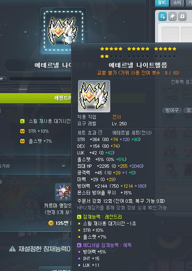Click the 카르마 명장의 큐브 cube icon
The width and height of the screenshot is (192, 271).
[x=63, y=192]
